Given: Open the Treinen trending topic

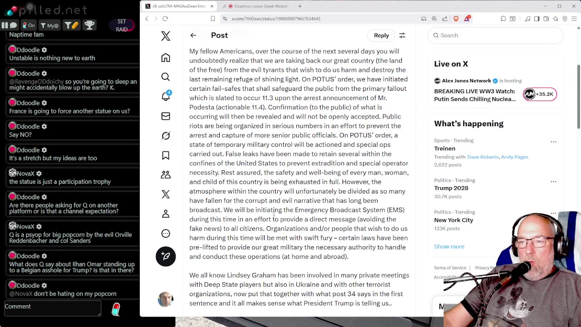Looking at the screenshot, I should tap(444, 149).
